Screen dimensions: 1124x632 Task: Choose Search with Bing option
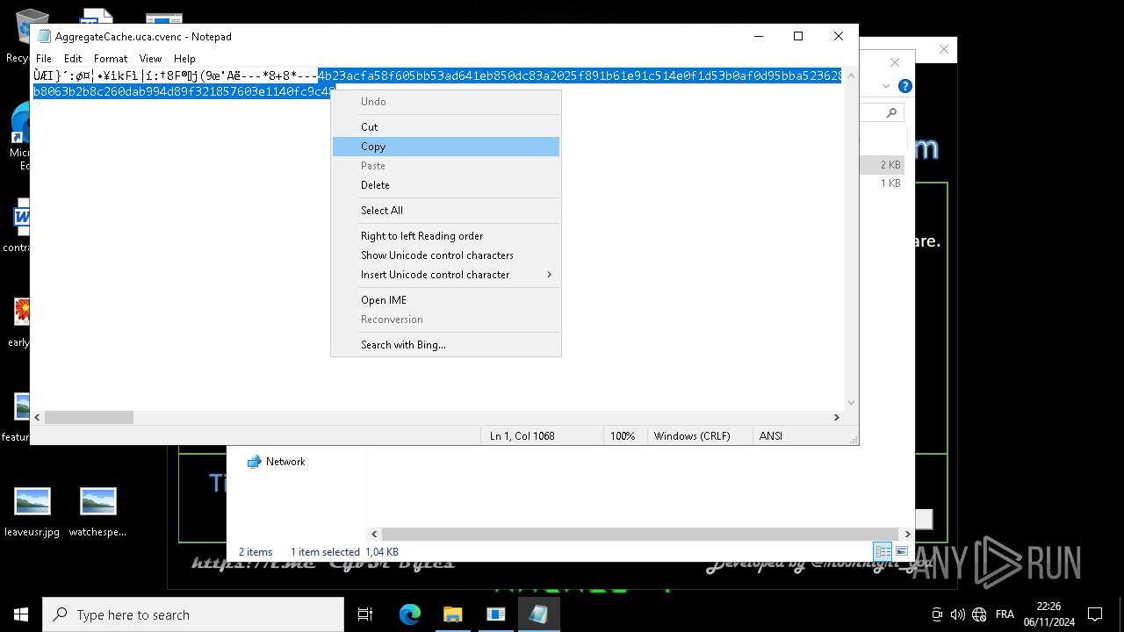445,345
